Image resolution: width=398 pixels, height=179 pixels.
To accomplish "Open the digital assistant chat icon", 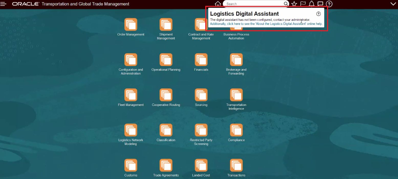I will (x=320, y=4).
